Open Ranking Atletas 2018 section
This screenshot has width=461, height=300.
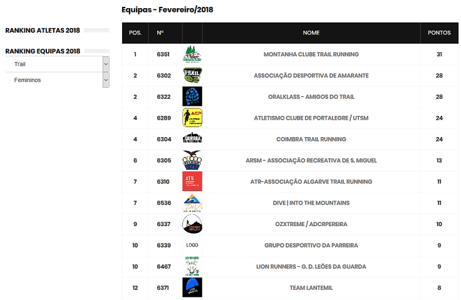click(43, 30)
